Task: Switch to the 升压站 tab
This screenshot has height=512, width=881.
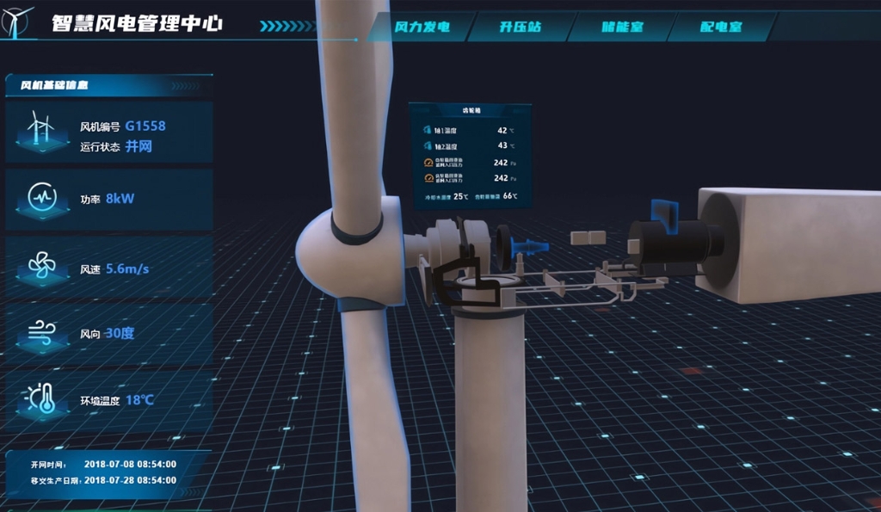Action: pos(521,27)
